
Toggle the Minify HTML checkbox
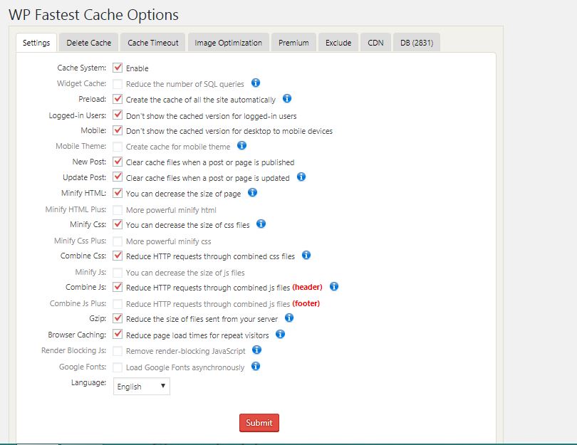pos(118,193)
